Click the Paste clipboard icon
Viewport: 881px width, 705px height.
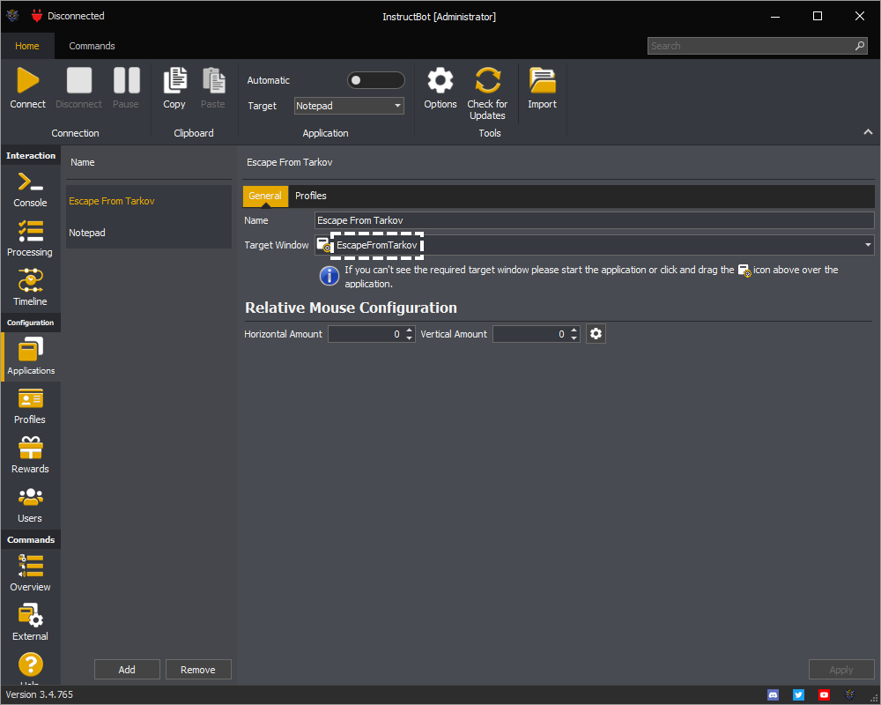tap(213, 80)
